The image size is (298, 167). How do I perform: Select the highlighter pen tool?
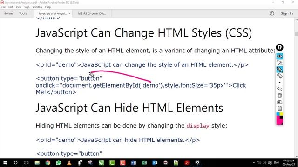pos(279,69)
